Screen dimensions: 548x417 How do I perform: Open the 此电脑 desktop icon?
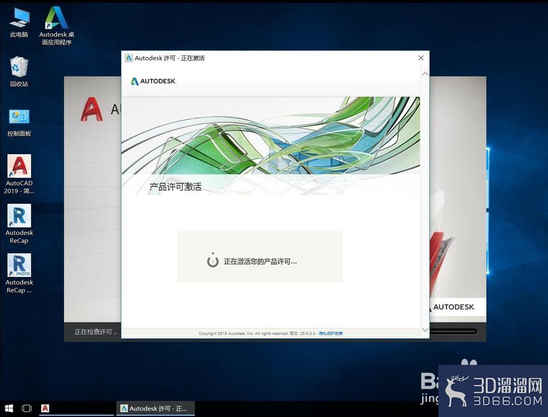[x=19, y=22]
